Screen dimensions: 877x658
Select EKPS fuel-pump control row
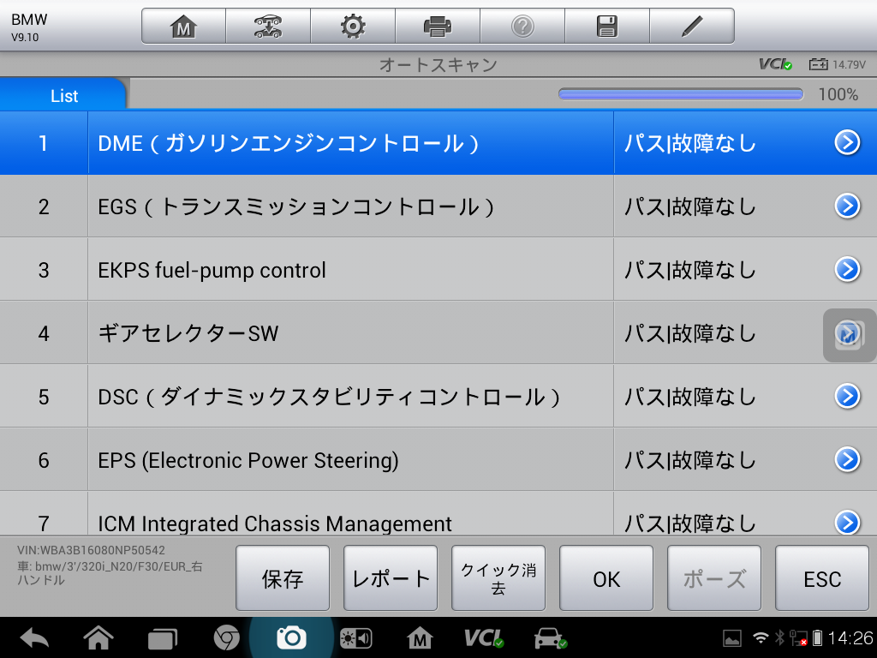438,269
